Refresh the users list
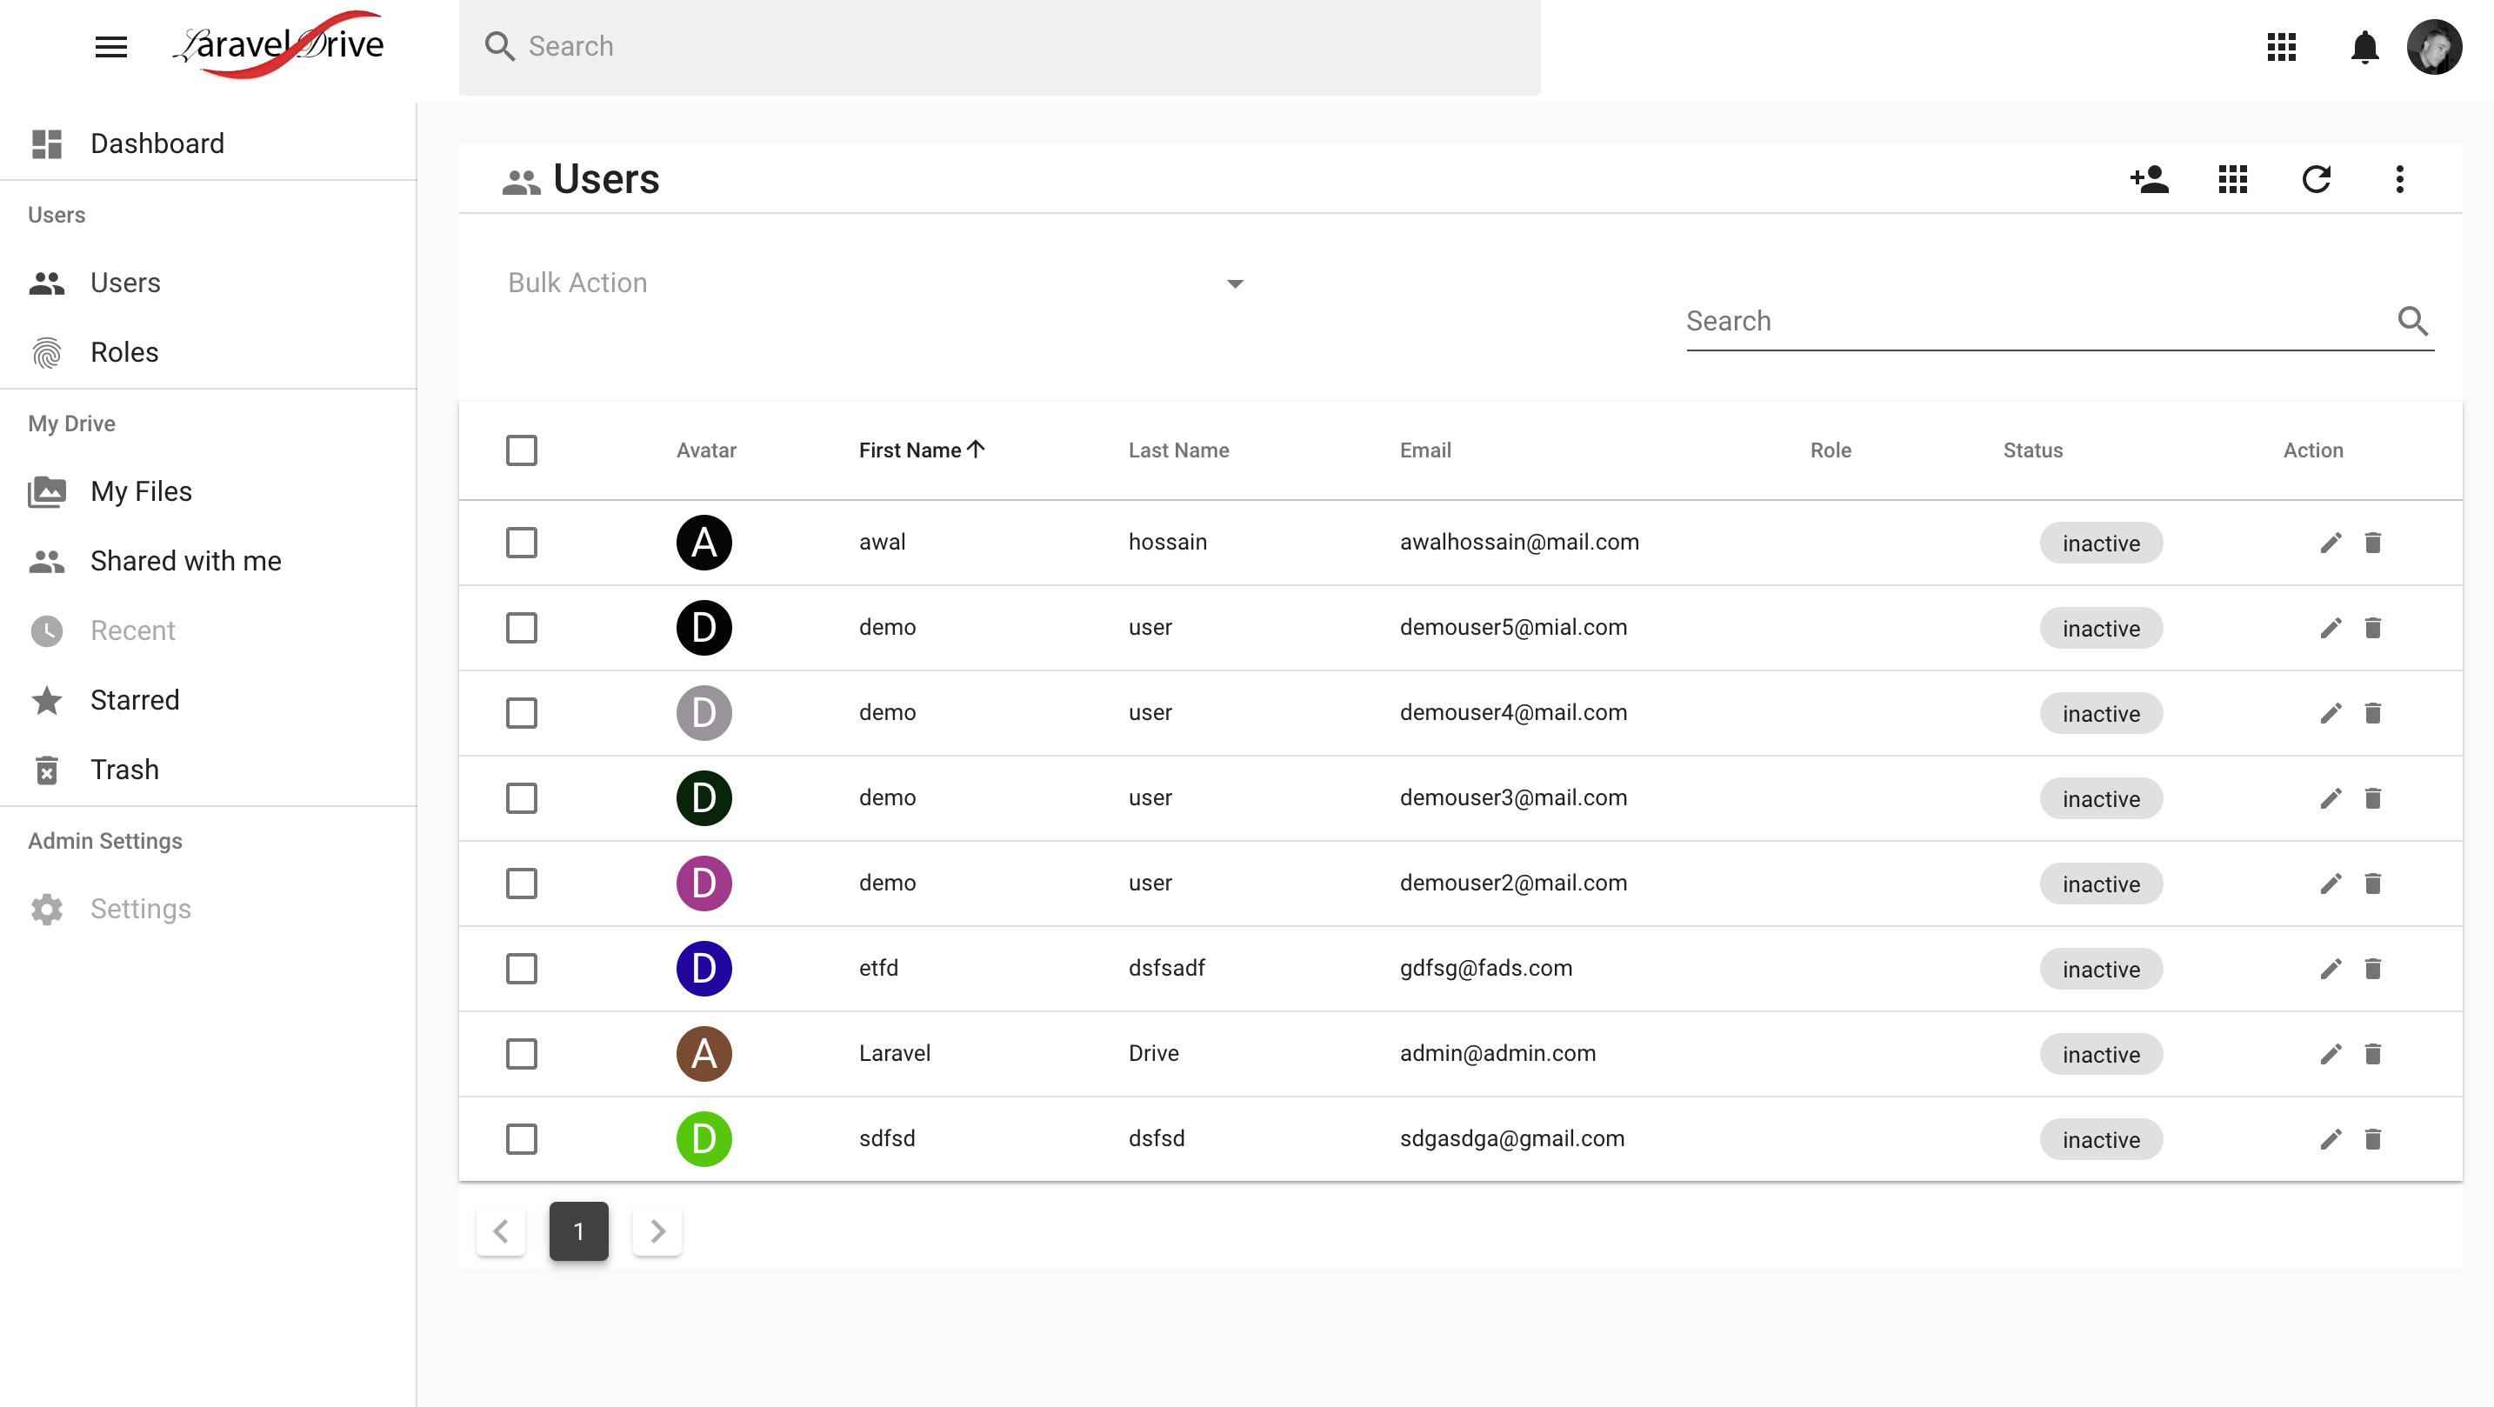Viewport: 2494px width, 1407px height. pos(2316,179)
